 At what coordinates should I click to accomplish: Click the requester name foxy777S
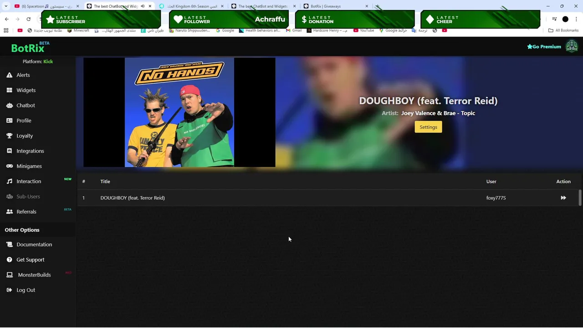496,198
